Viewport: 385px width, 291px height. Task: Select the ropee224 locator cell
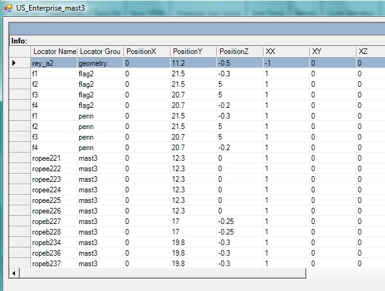pyautogui.click(x=54, y=190)
